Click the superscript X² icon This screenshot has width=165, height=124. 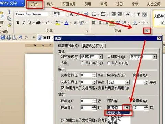47,23
